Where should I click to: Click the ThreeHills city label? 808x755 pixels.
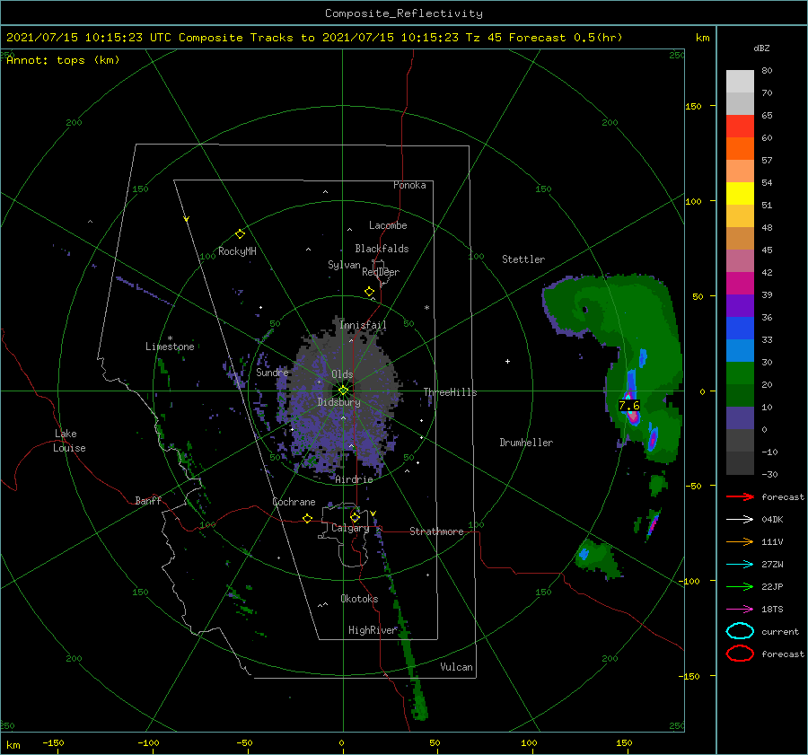click(x=451, y=392)
